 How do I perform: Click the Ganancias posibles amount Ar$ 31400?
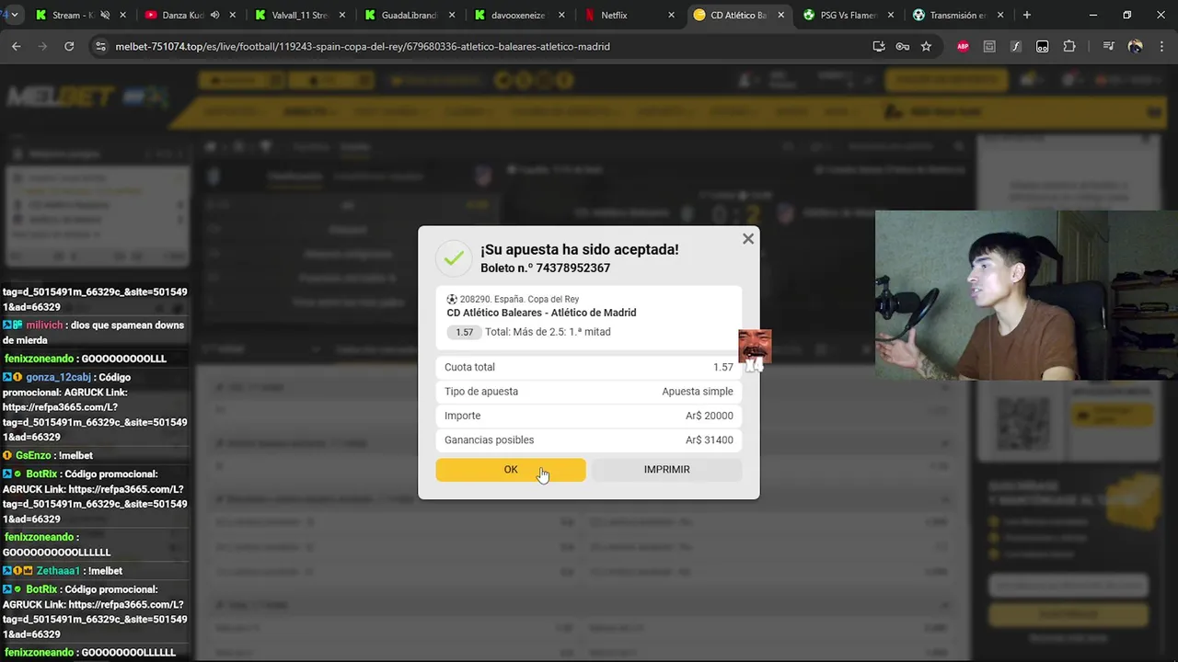coord(710,440)
